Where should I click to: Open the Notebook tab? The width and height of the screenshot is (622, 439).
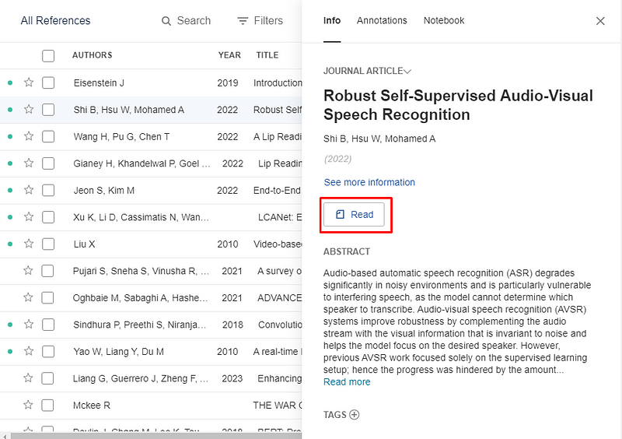(444, 21)
